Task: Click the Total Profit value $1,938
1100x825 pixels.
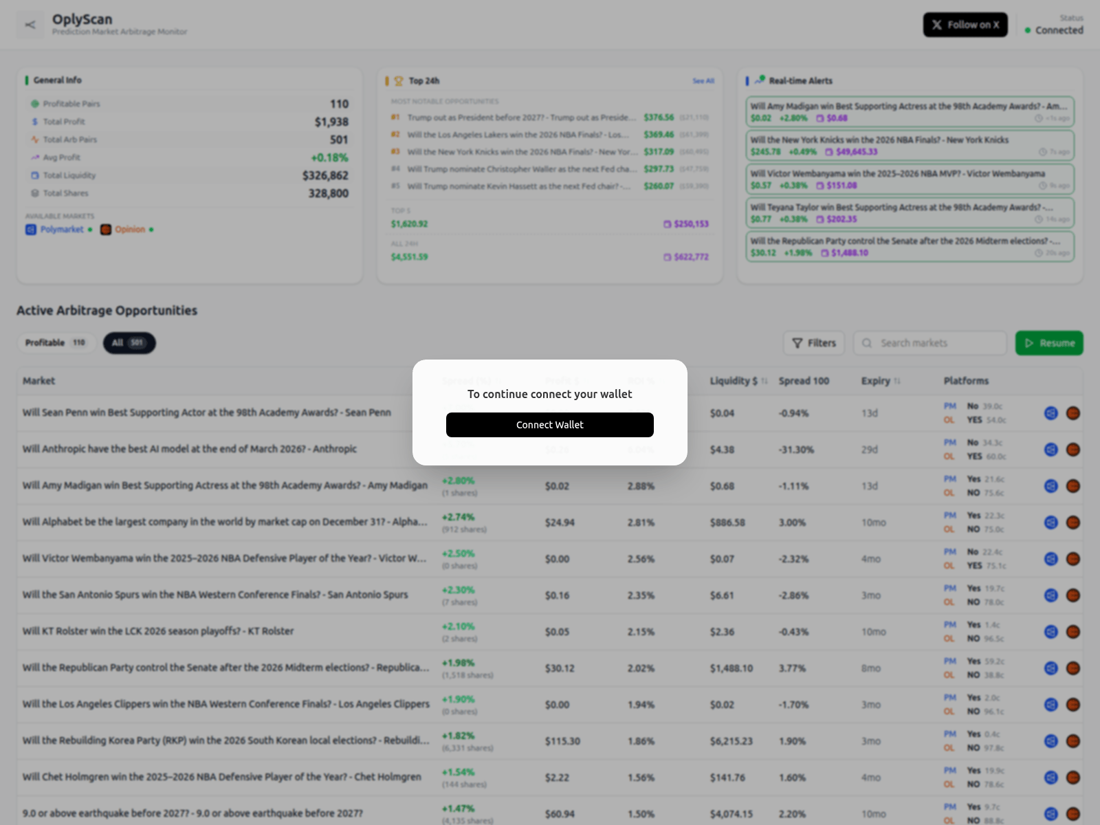Action: tap(331, 122)
